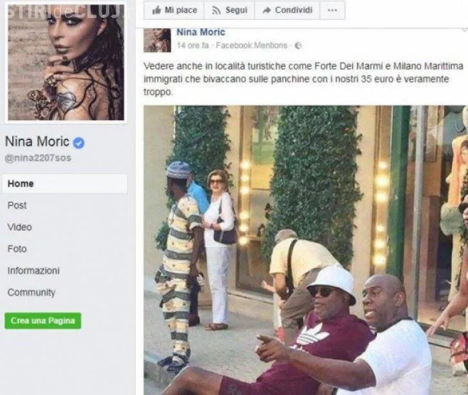The width and height of the screenshot is (468, 395).
Task: Click the Facebook Mentions link
Action: [x=251, y=46]
